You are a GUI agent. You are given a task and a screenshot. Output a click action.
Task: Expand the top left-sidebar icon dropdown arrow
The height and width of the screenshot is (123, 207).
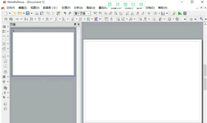[8, 27]
